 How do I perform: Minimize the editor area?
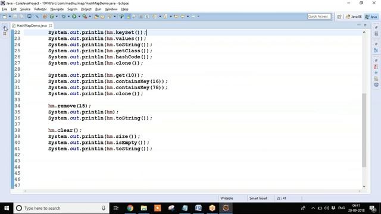pos(359,25)
